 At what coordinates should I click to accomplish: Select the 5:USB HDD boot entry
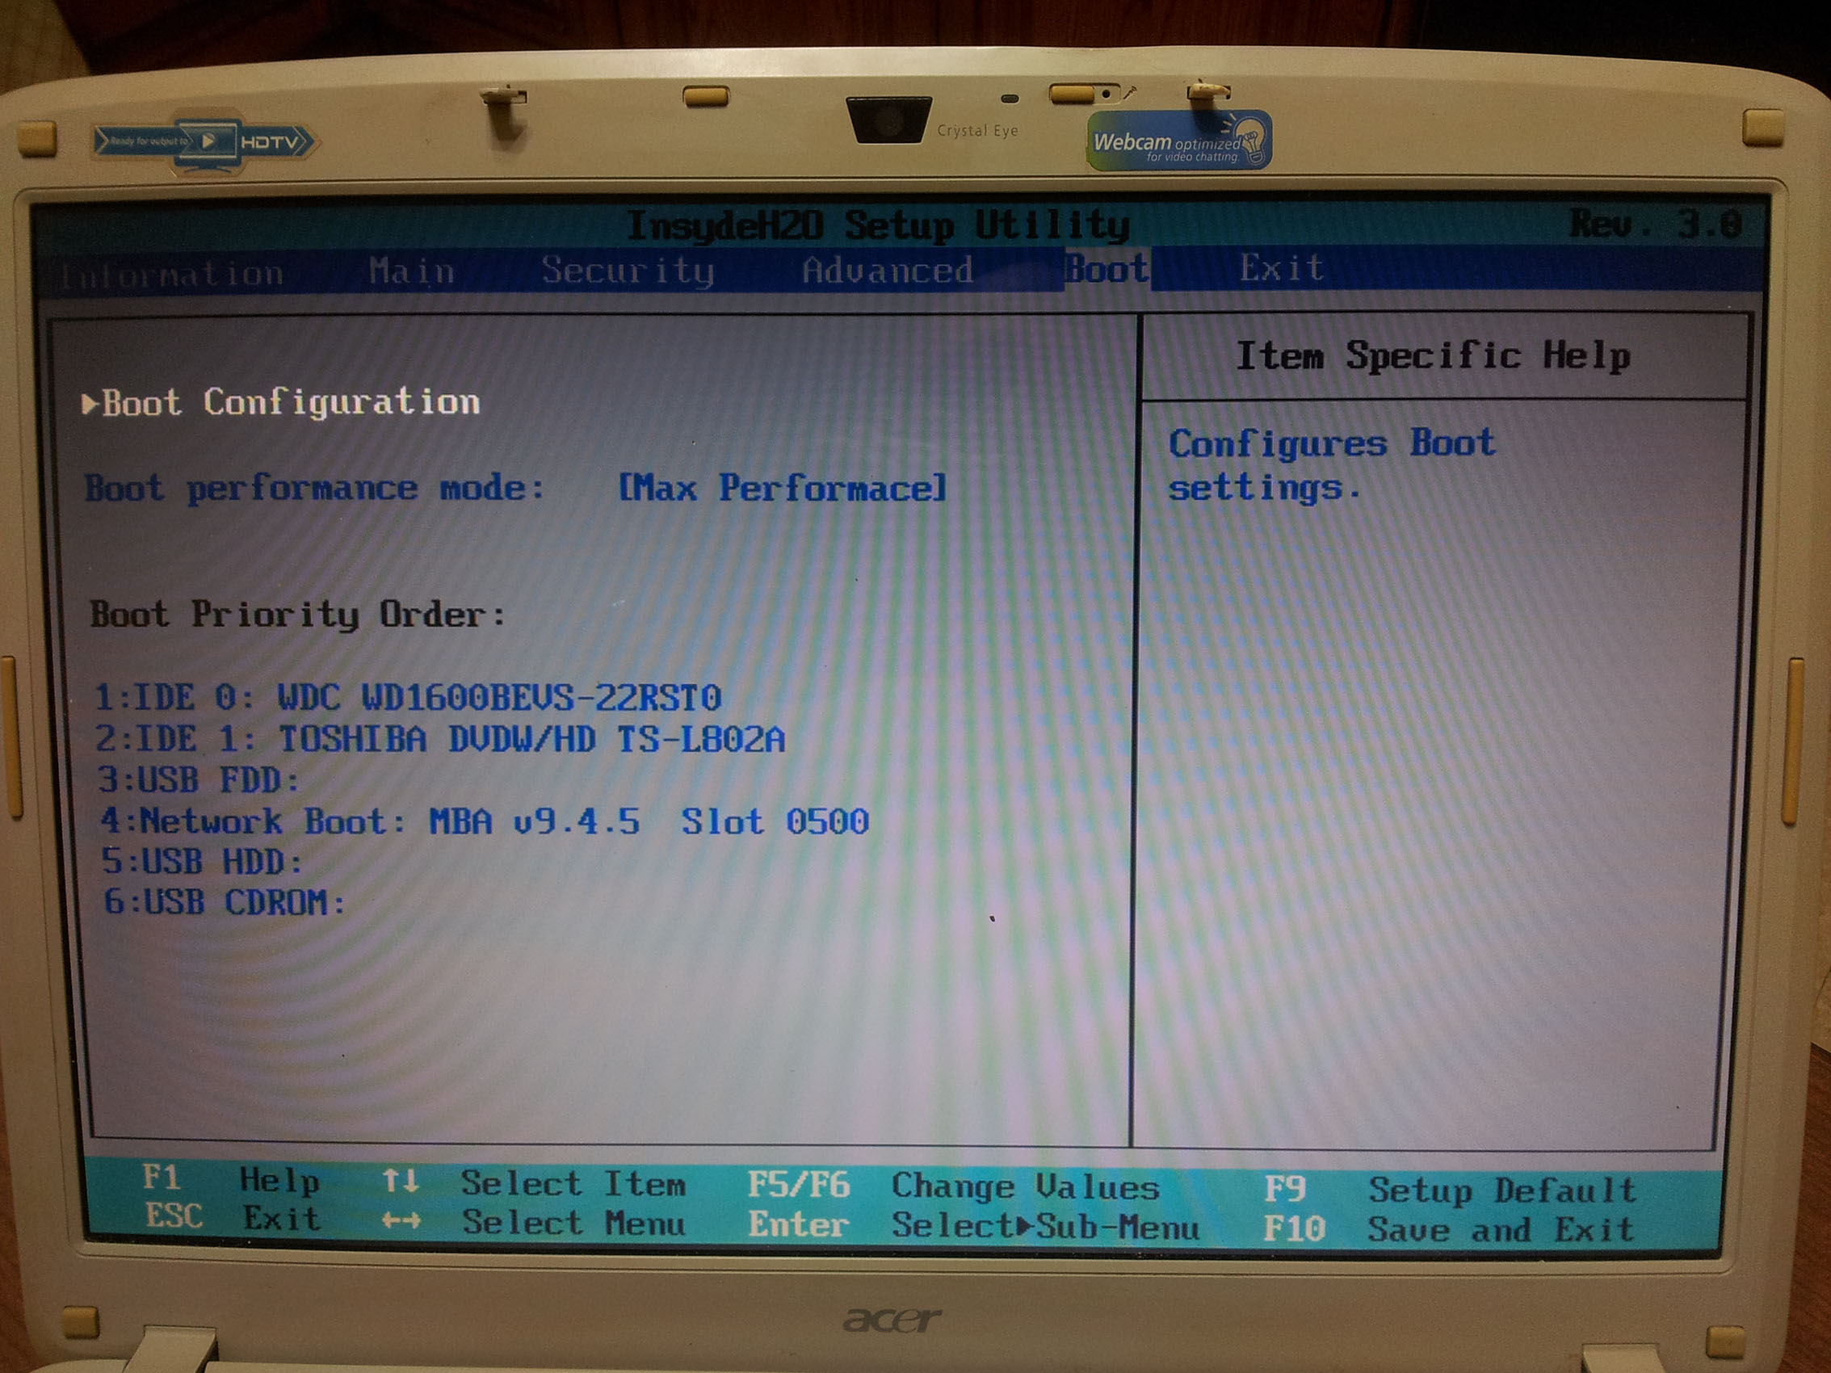(202, 862)
